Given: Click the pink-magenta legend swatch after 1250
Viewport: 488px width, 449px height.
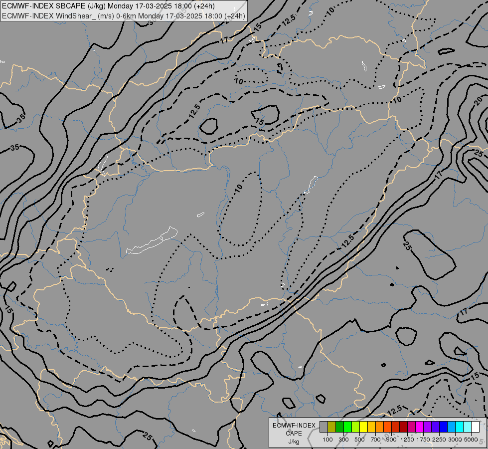Looking at the screenshot, I should [411, 427].
